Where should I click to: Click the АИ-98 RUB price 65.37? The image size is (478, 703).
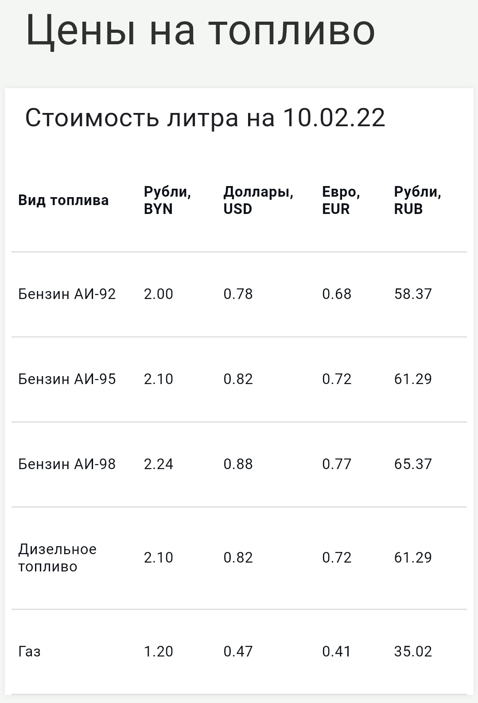[x=413, y=464]
